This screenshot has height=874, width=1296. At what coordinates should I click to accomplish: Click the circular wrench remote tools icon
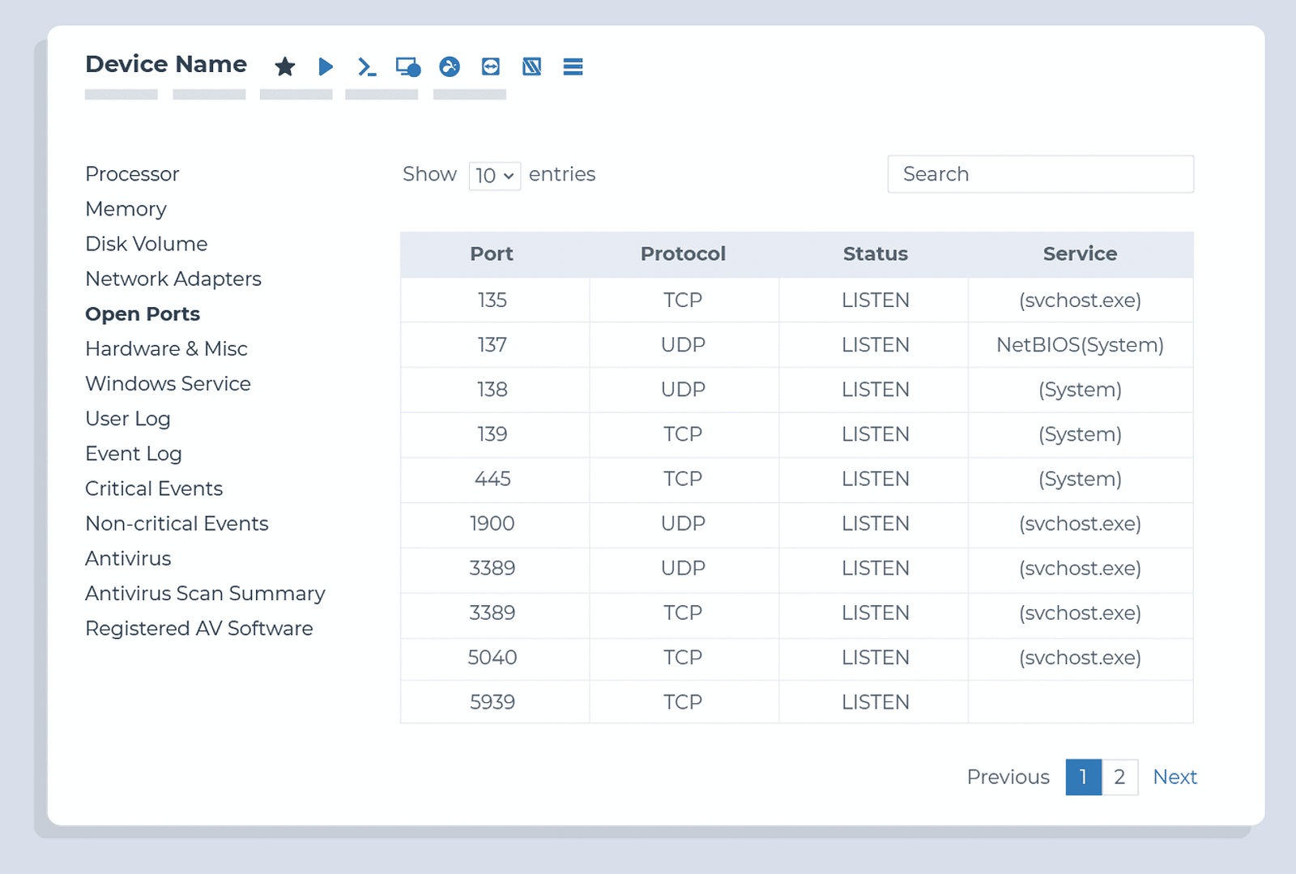click(450, 67)
